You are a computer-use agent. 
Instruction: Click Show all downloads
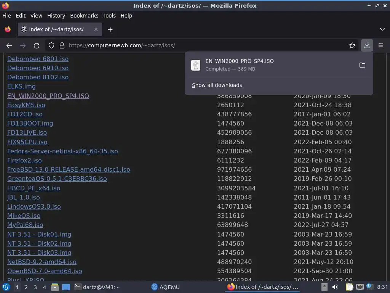pyautogui.click(x=217, y=85)
